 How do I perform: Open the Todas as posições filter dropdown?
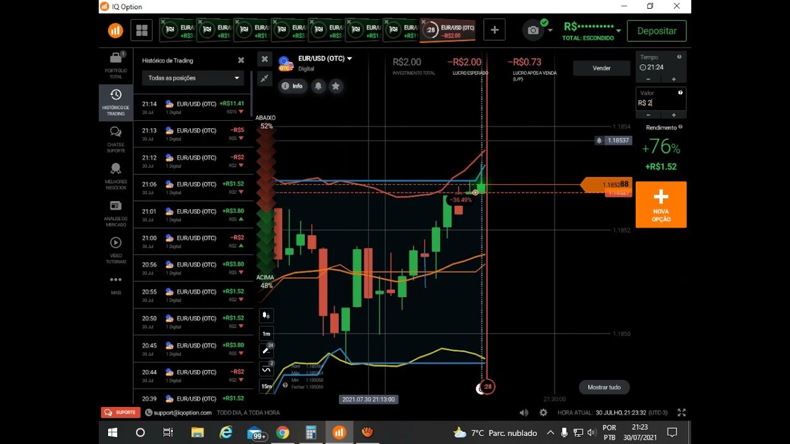pos(194,78)
